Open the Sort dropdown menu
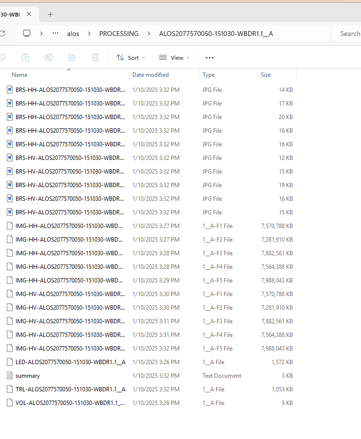Viewport: 361px width, 439px height. (130, 57)
